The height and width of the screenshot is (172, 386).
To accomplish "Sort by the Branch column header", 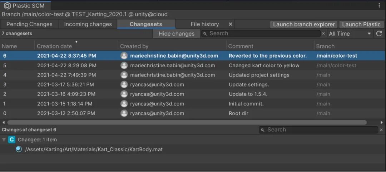I will [325, 46].
